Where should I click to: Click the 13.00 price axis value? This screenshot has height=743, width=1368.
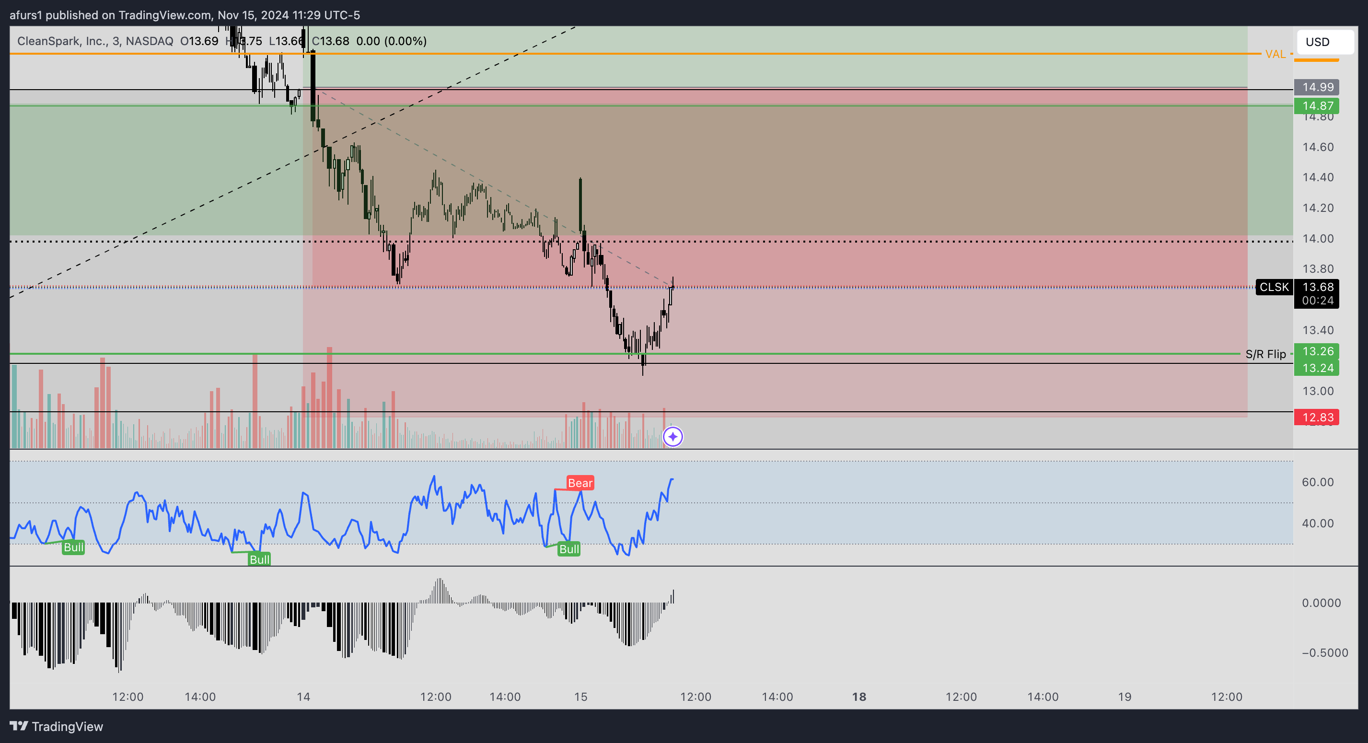(1318, 391)
